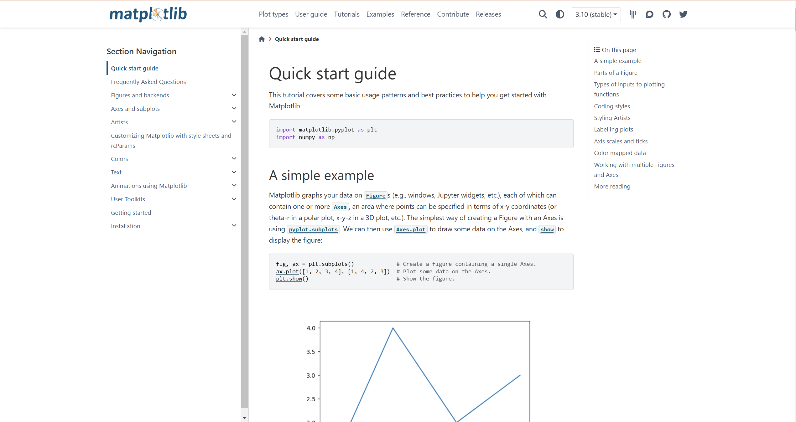The image size is (796, 422).
Task: Open the Gitter chat icon
Action: click(633, 14)
